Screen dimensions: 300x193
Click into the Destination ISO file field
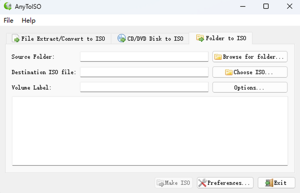pyautogui.click(x=144, y=72)
